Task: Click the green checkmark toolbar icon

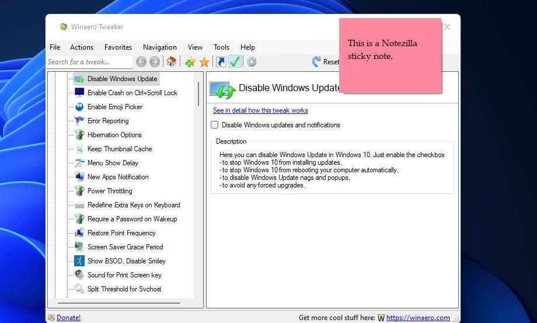Action: click(235, 62)
